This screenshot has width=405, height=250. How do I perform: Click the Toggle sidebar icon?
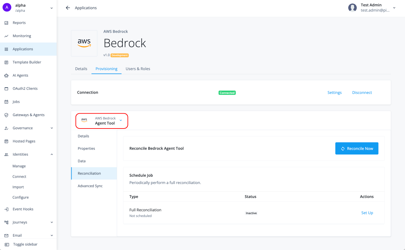[x=7, y=245]
